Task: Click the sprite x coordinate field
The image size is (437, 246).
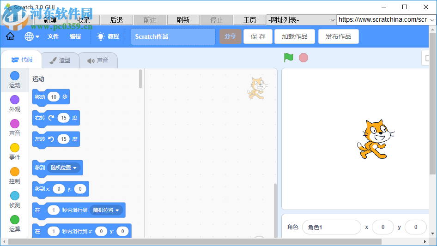Action: (x=383, y=228)
